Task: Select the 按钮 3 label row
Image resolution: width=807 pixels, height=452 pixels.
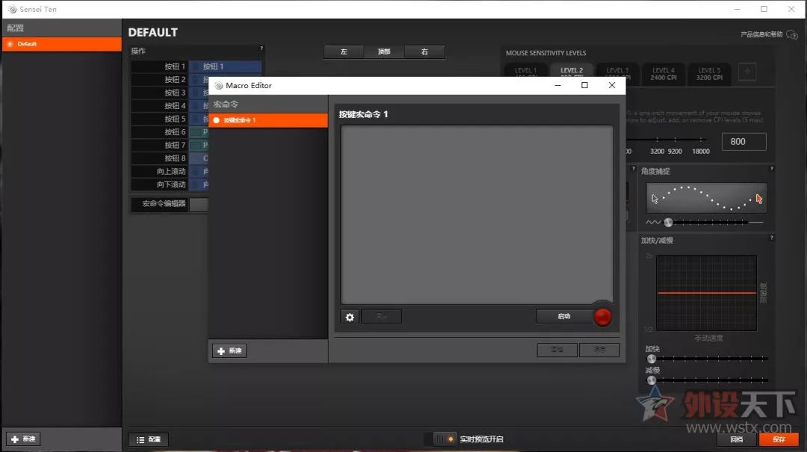Action: (159, 93)
